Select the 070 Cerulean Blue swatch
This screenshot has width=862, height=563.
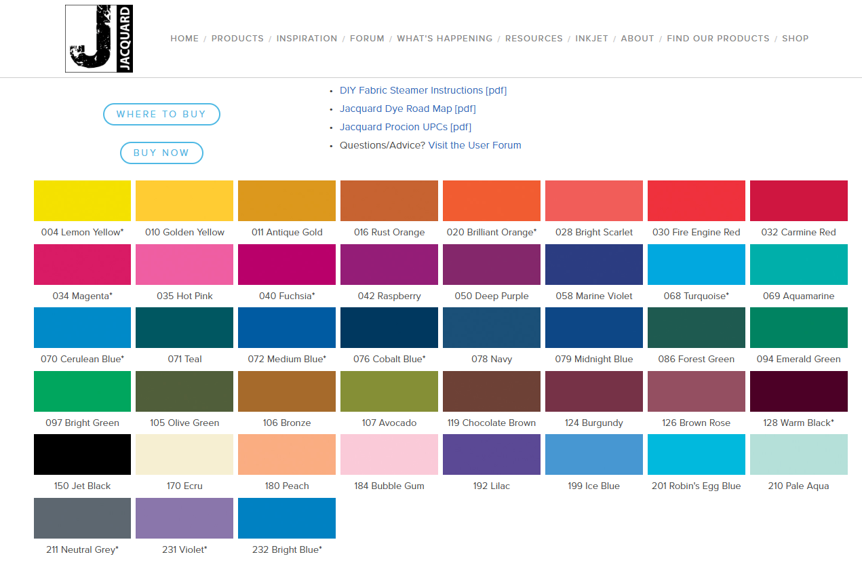82,328
